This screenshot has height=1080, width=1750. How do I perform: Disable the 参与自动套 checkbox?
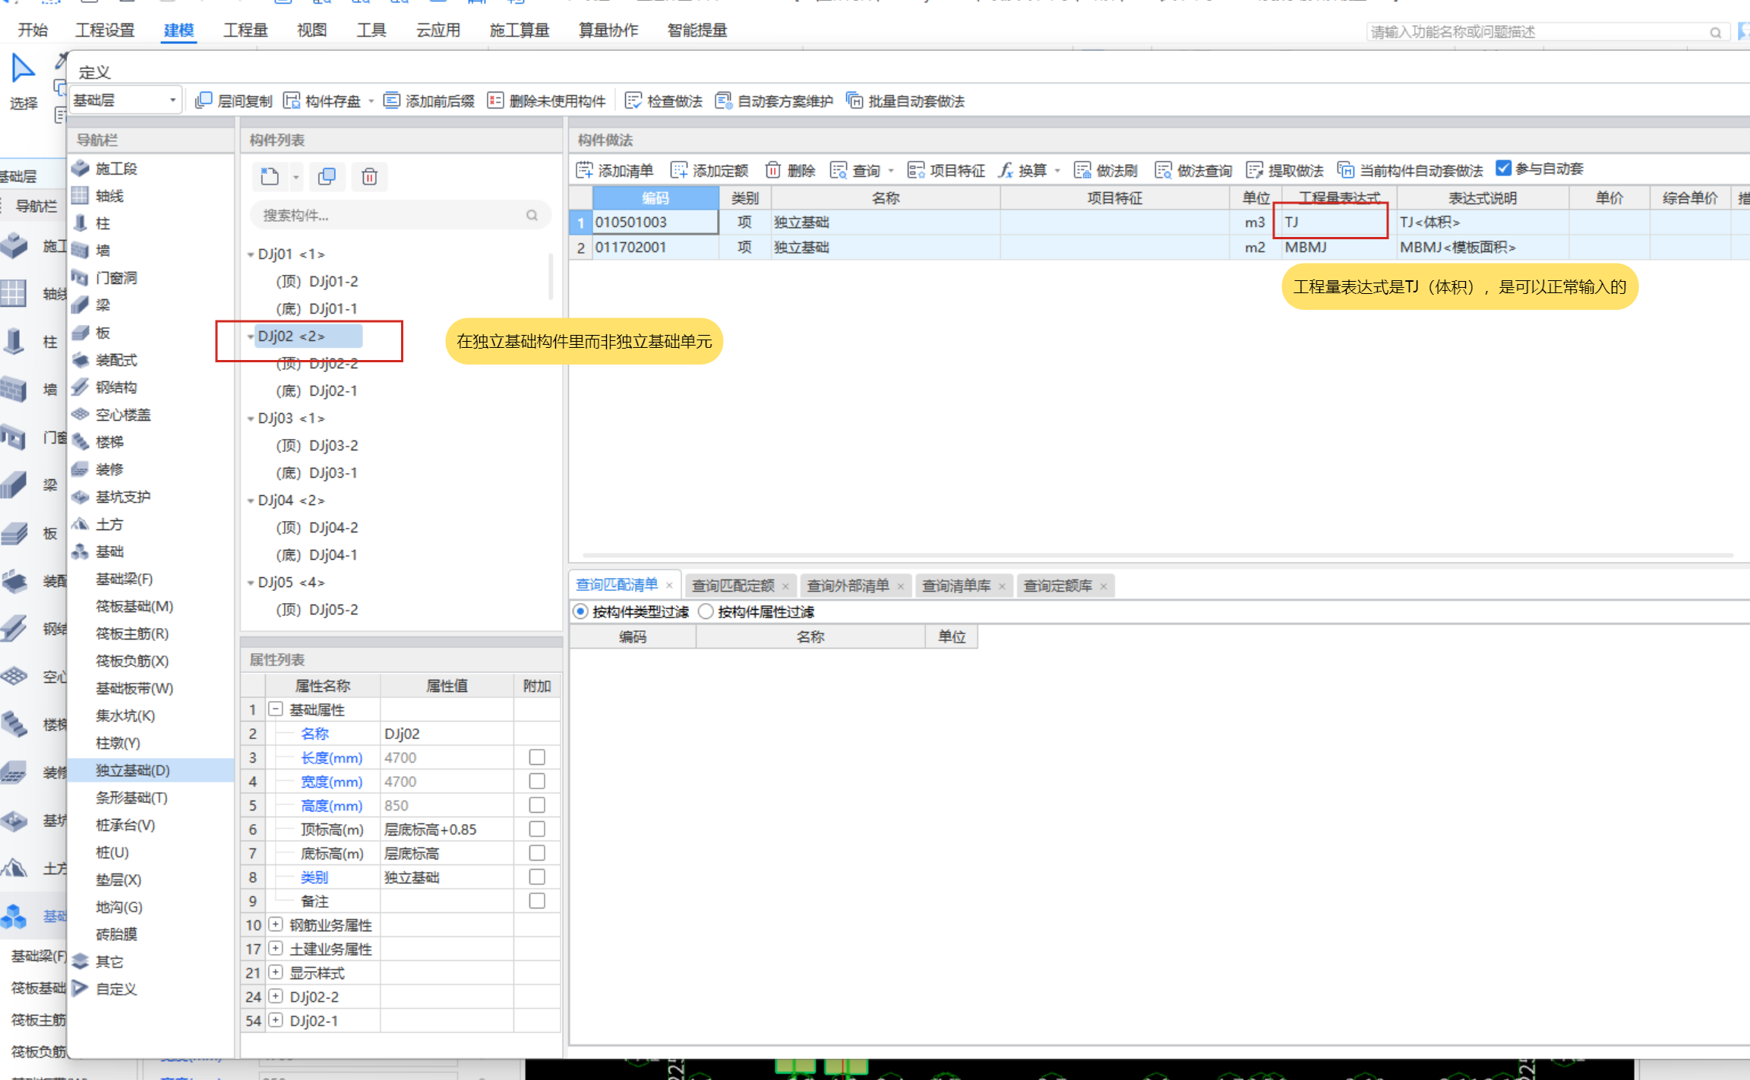coord(1505,169)
